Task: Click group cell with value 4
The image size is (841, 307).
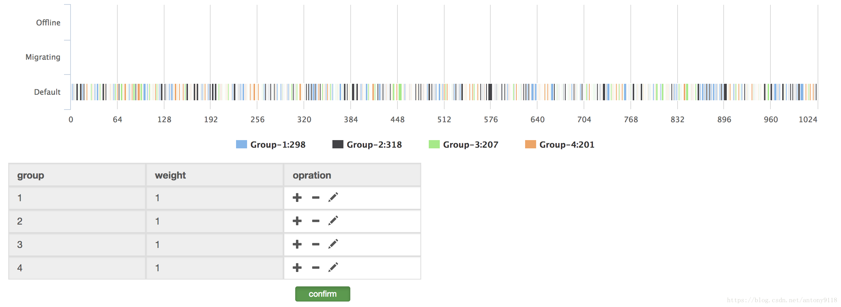Action: [77, 268]
